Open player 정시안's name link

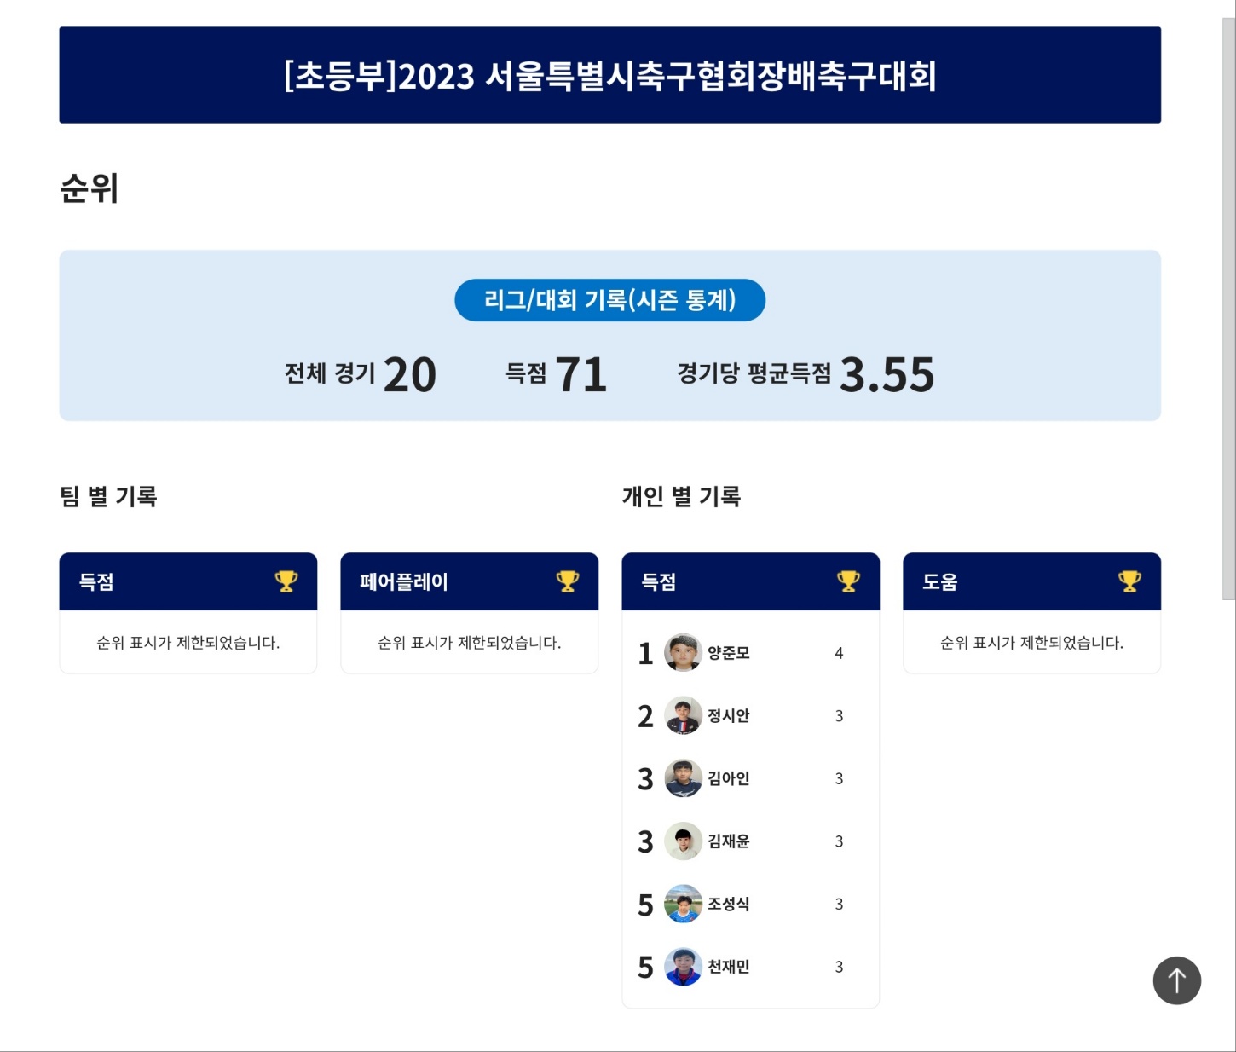[729, 716]
